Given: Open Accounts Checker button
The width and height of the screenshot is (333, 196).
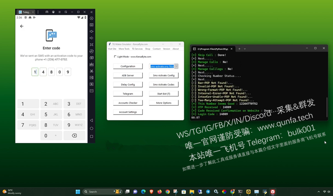Looking at the screenshot, I should click(x=128, y=103).
